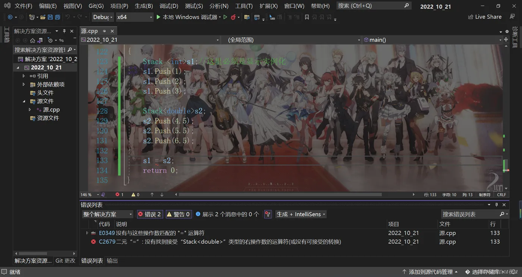The image size is (522, 277).
Task: Go to previous issue with up arrow
Action: [x=152, y=195]
